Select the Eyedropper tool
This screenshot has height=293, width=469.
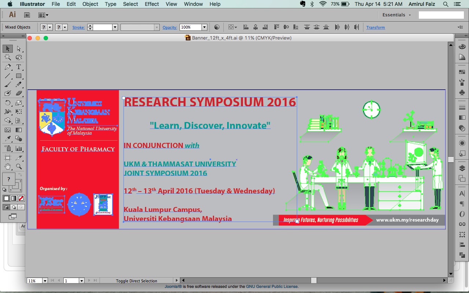point(8,138)
